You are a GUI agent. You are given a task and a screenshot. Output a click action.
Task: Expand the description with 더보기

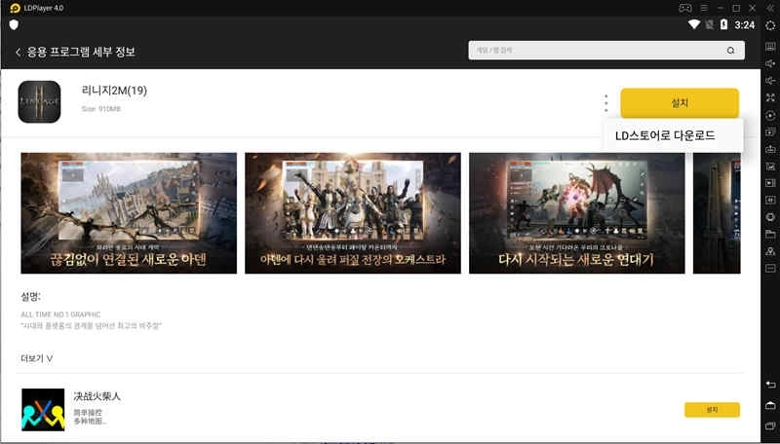pos(37,358)
